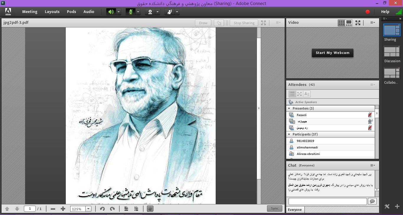Zoom in with the plus icon

pyautogui.click(x=63, y=209)
